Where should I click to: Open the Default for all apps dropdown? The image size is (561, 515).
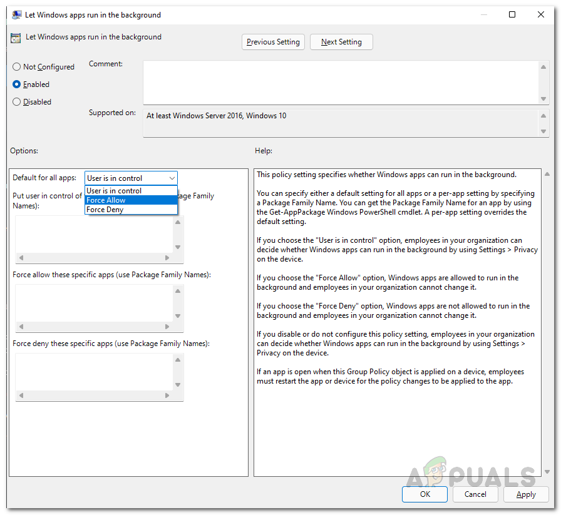[x=131, y=178]
